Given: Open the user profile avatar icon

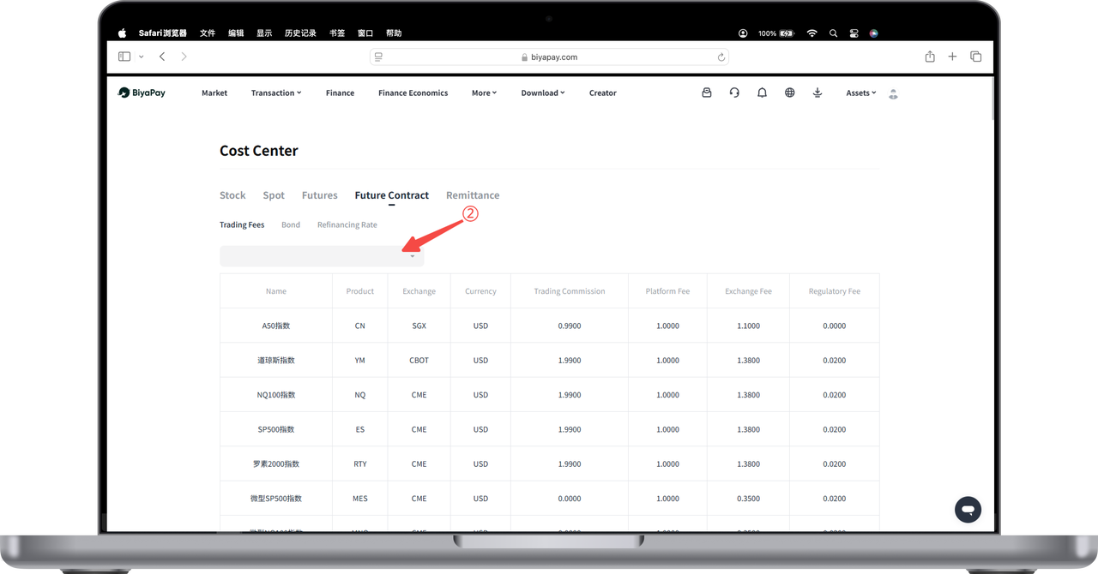Looking at the screenshot, I should [893, 93].
